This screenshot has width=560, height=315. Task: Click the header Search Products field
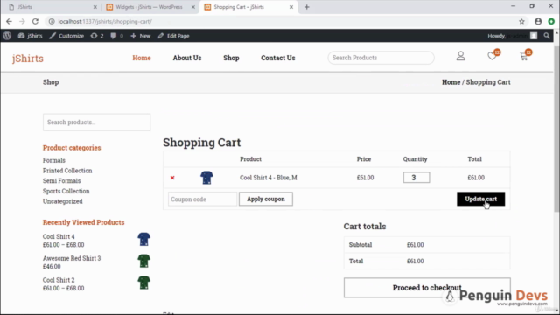(x=381, y=58)
